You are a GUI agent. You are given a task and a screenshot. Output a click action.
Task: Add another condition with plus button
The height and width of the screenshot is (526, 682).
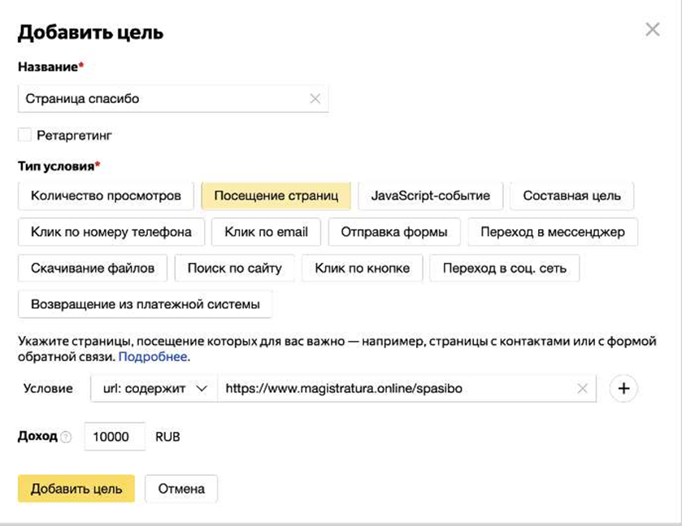pyautogui.click(x=623, y=389)
